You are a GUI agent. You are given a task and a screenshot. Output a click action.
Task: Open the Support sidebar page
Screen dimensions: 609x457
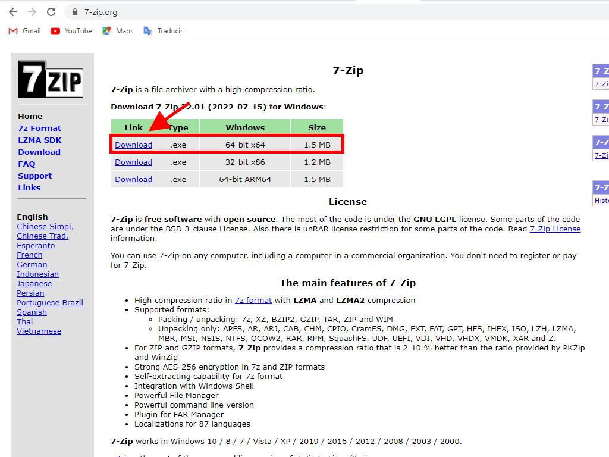click(34, 176)
